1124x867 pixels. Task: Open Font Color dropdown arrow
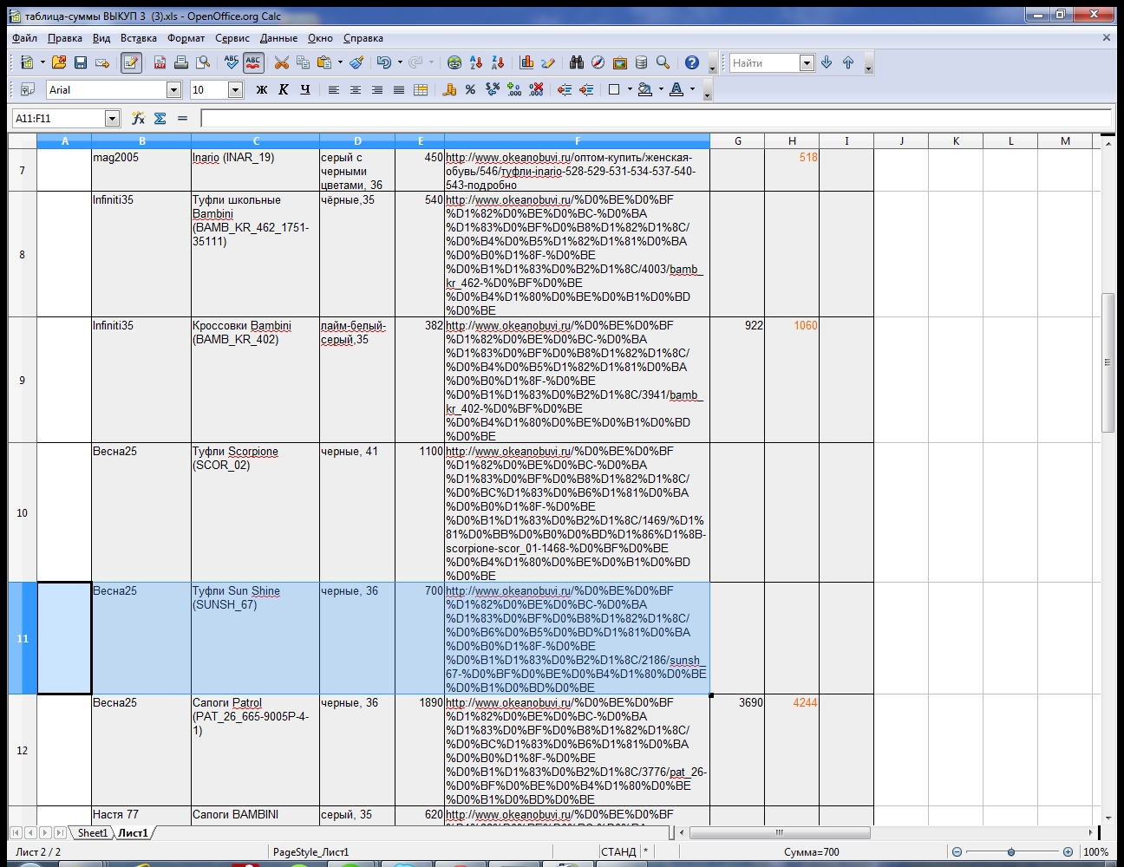[692, 89]
